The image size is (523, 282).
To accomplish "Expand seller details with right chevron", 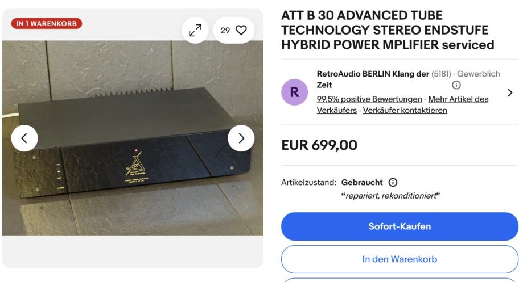I will 510,92.
